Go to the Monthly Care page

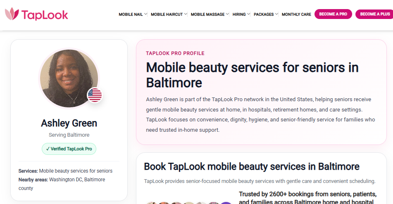pyautogui.click(x=296, y=14)
